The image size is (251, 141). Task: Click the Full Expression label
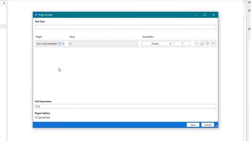pyautogui.click(x=43, y=101)
